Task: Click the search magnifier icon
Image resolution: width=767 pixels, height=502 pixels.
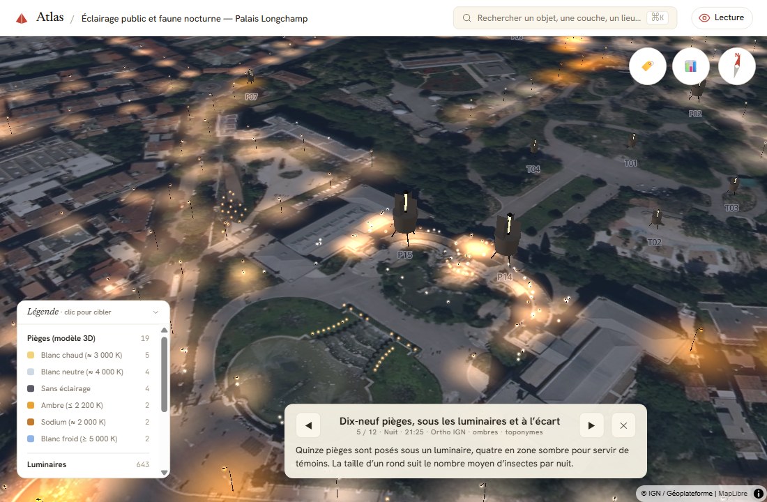Action: (x=466, y=18)
